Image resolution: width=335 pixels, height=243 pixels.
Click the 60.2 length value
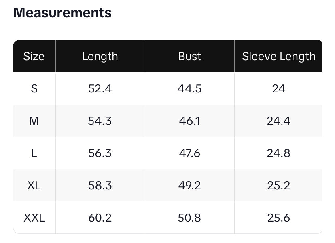pos(100,218)
